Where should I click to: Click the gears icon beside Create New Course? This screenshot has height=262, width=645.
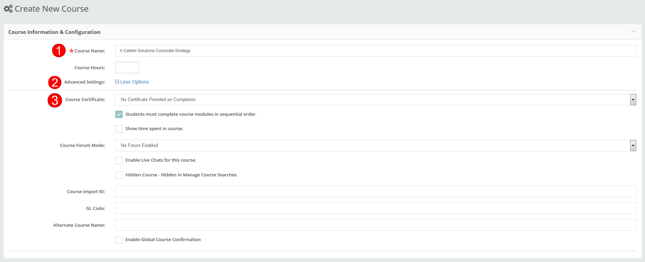coord(8,9)
